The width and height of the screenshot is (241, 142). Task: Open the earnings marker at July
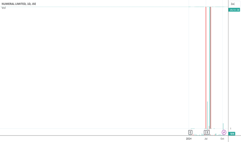point(207,132)
